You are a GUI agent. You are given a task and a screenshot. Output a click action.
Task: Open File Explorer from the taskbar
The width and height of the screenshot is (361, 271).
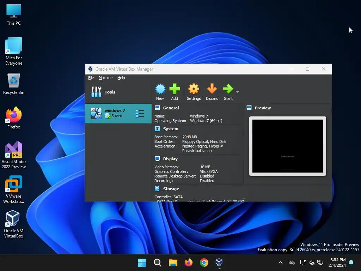173,263
